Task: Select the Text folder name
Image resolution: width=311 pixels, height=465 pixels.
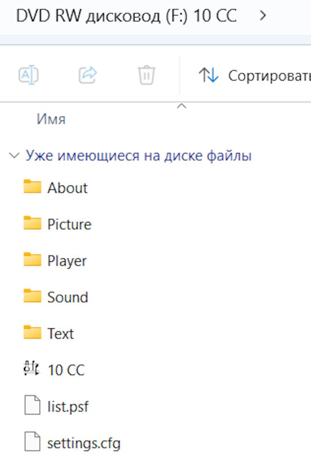Action: coord(60,334)
